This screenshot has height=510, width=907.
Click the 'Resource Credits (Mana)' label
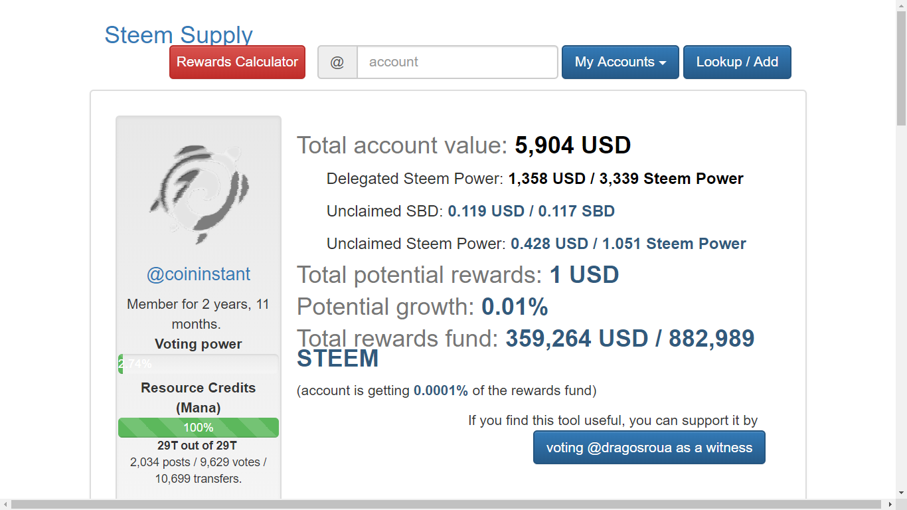pyautogui.click(x=199, y=398)
